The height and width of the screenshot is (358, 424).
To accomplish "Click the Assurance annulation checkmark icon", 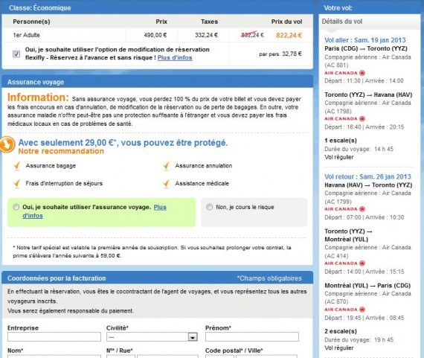I will [x=166, y=166].
